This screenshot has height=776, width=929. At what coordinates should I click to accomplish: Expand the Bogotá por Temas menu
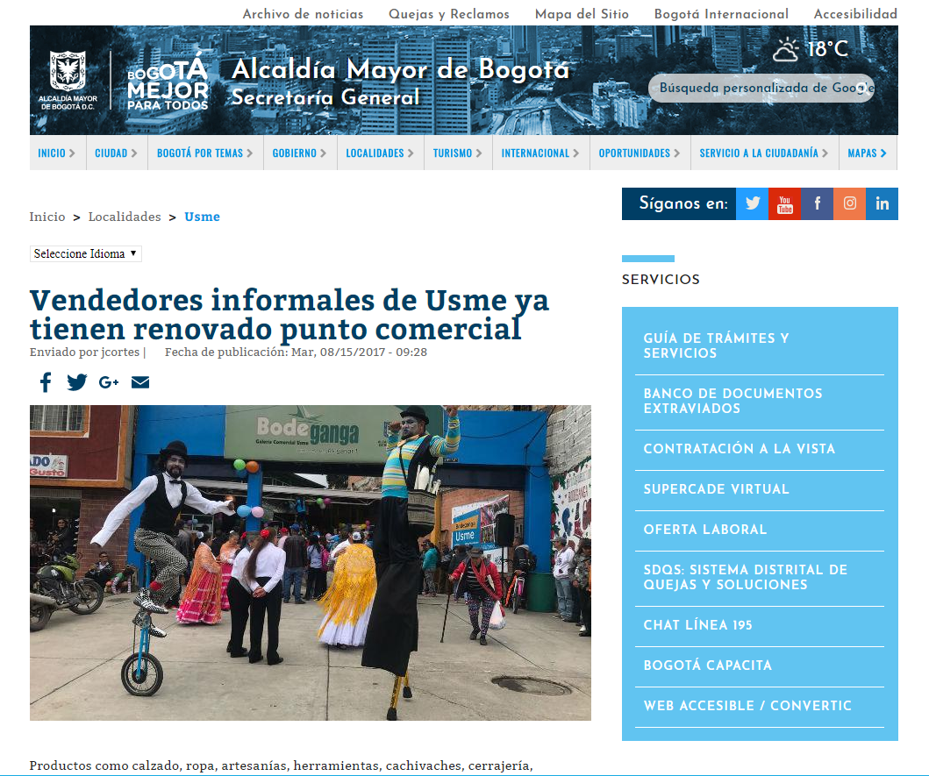point(205,153)
